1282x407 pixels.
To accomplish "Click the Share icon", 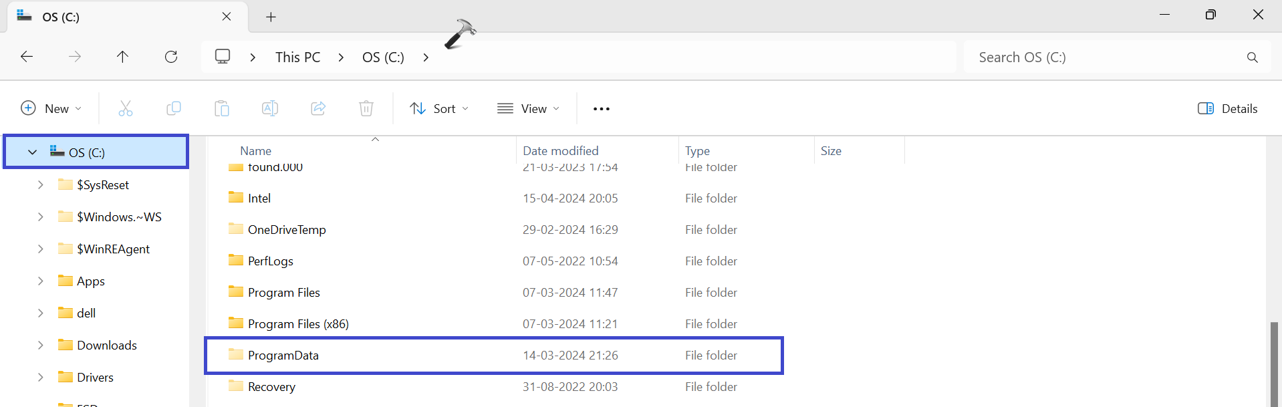I will click(318, 108).
